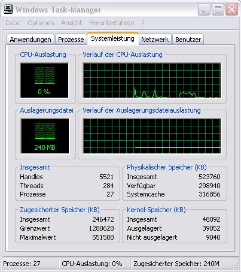Open the question mark help menu

143,23
